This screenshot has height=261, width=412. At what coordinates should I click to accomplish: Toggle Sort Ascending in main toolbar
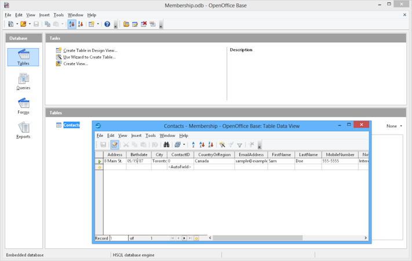pyautogui.click(x=72, y=24)
